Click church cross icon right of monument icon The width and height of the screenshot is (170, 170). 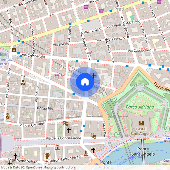(93, 150)
